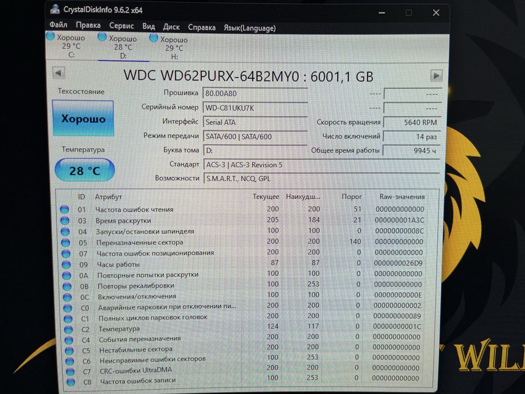Select the Часы работы attribute text

click(x=118, y=264)
